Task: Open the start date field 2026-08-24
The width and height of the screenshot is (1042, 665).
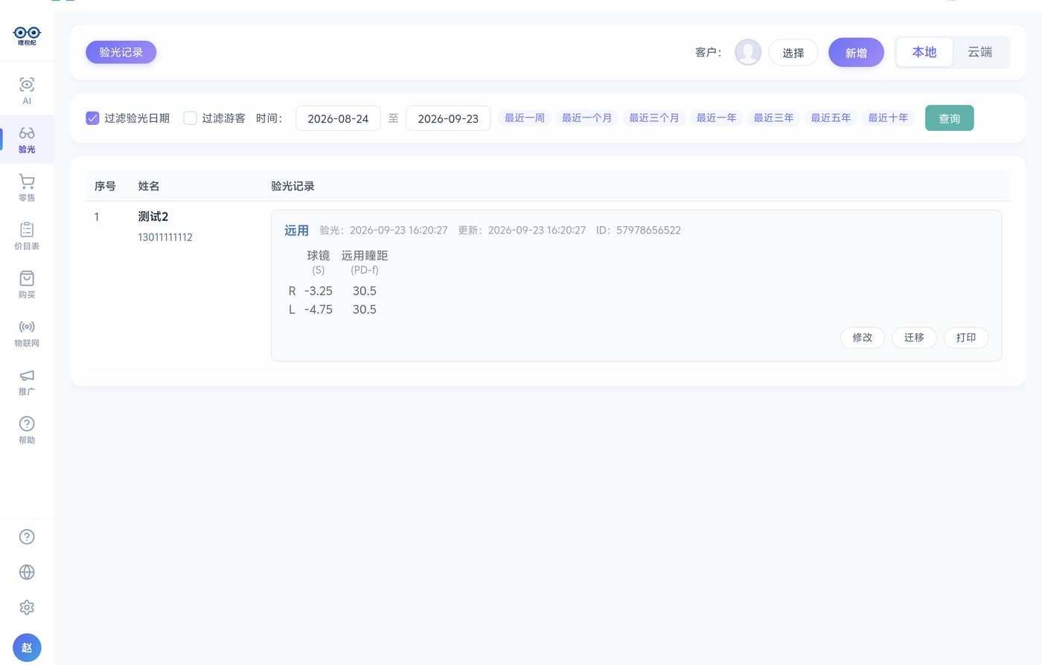Action: (338, 118)
